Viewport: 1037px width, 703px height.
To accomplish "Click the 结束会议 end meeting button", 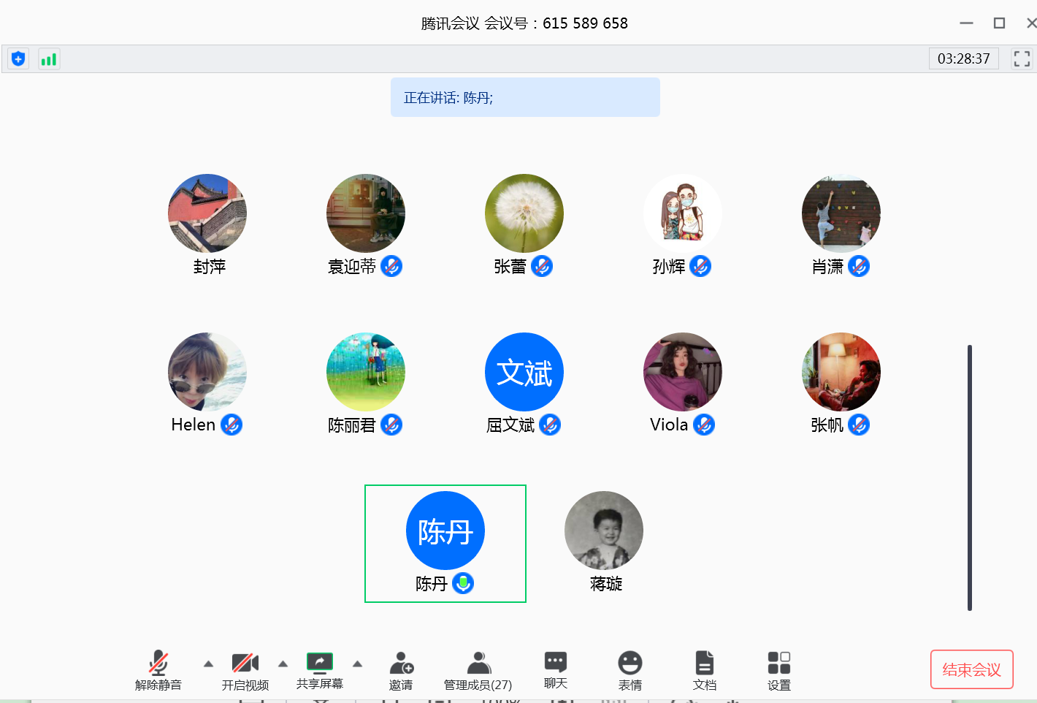I will 971,669.
